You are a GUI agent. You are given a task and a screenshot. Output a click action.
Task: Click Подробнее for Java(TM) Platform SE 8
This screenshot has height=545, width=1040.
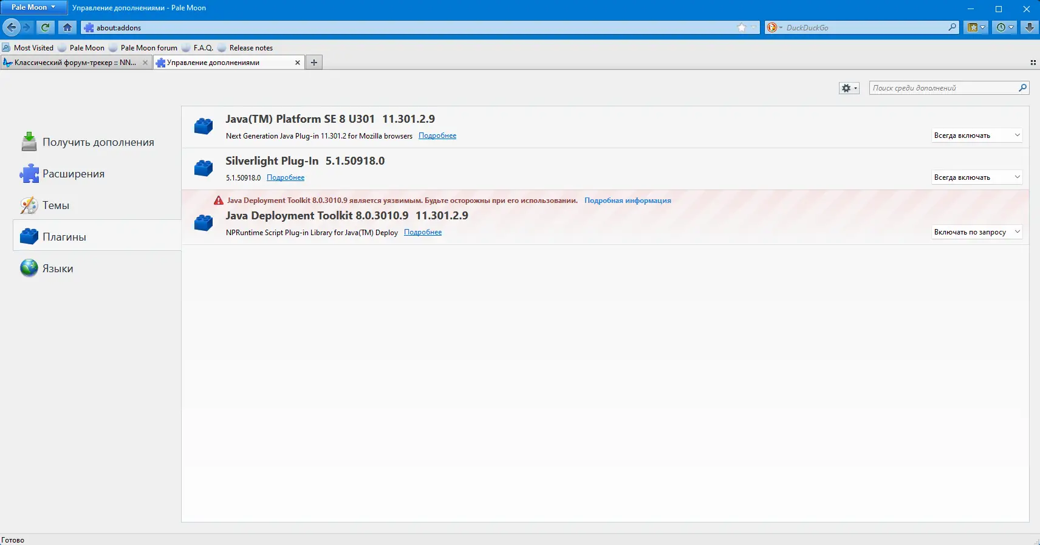[437, 135]
